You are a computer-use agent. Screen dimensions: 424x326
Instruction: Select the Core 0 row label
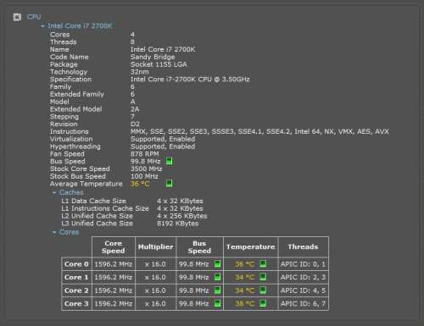tap(76, 264)
